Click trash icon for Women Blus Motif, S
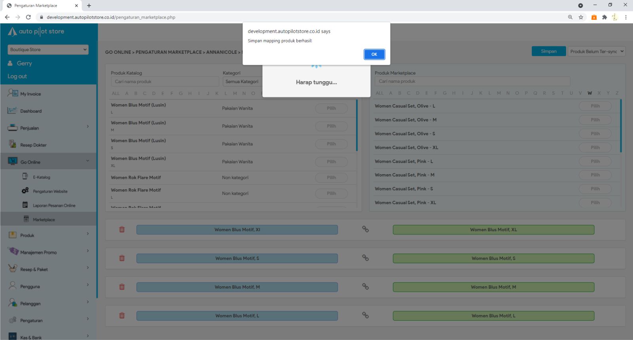The height and width of the screenshot is (340, 633). (x=122, y=258)
